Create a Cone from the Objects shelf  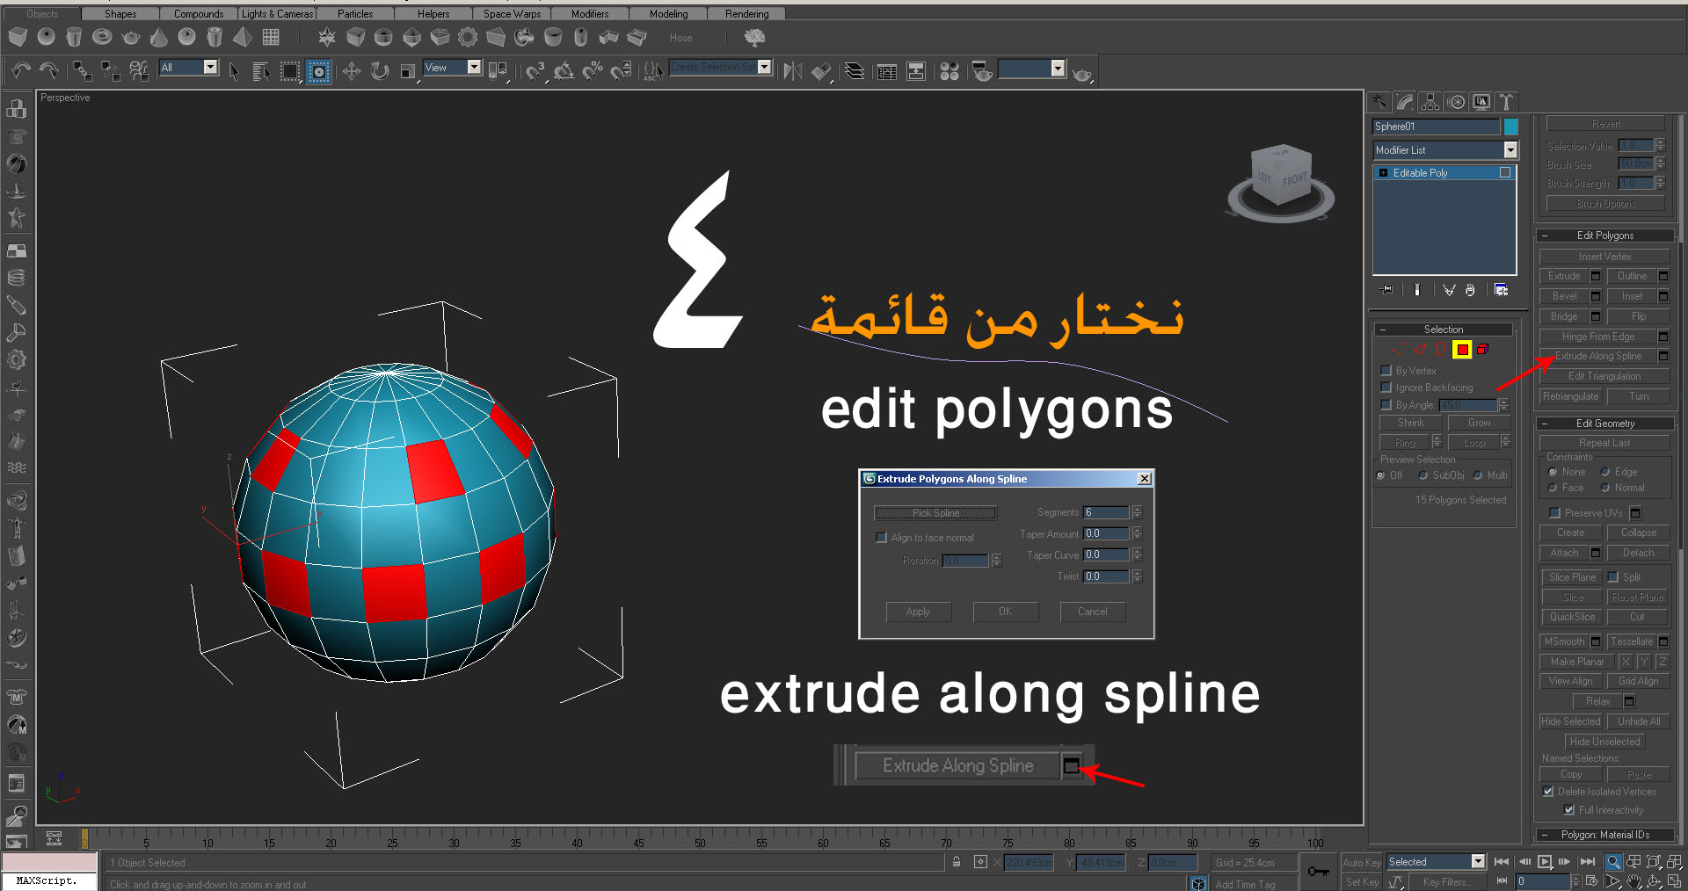tap(158, 38)
